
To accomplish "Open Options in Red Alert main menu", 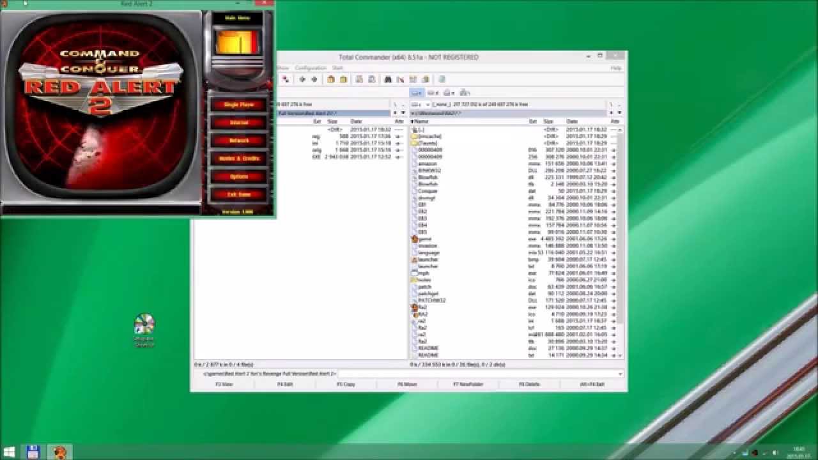I will click(239, 176).
